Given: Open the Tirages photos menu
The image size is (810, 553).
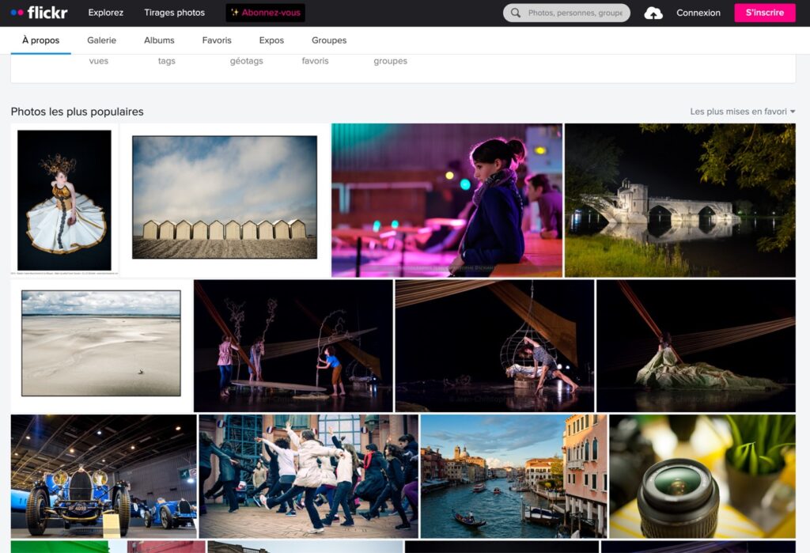Looking at the screenshot, I should tap(173, 12).
